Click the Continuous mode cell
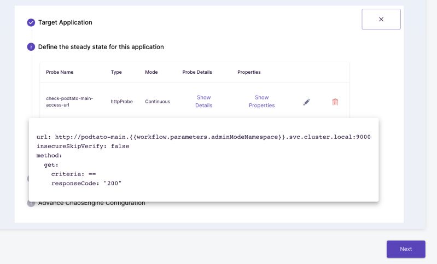The width and height of the screenshot is (437, 264). pos(158,102)
